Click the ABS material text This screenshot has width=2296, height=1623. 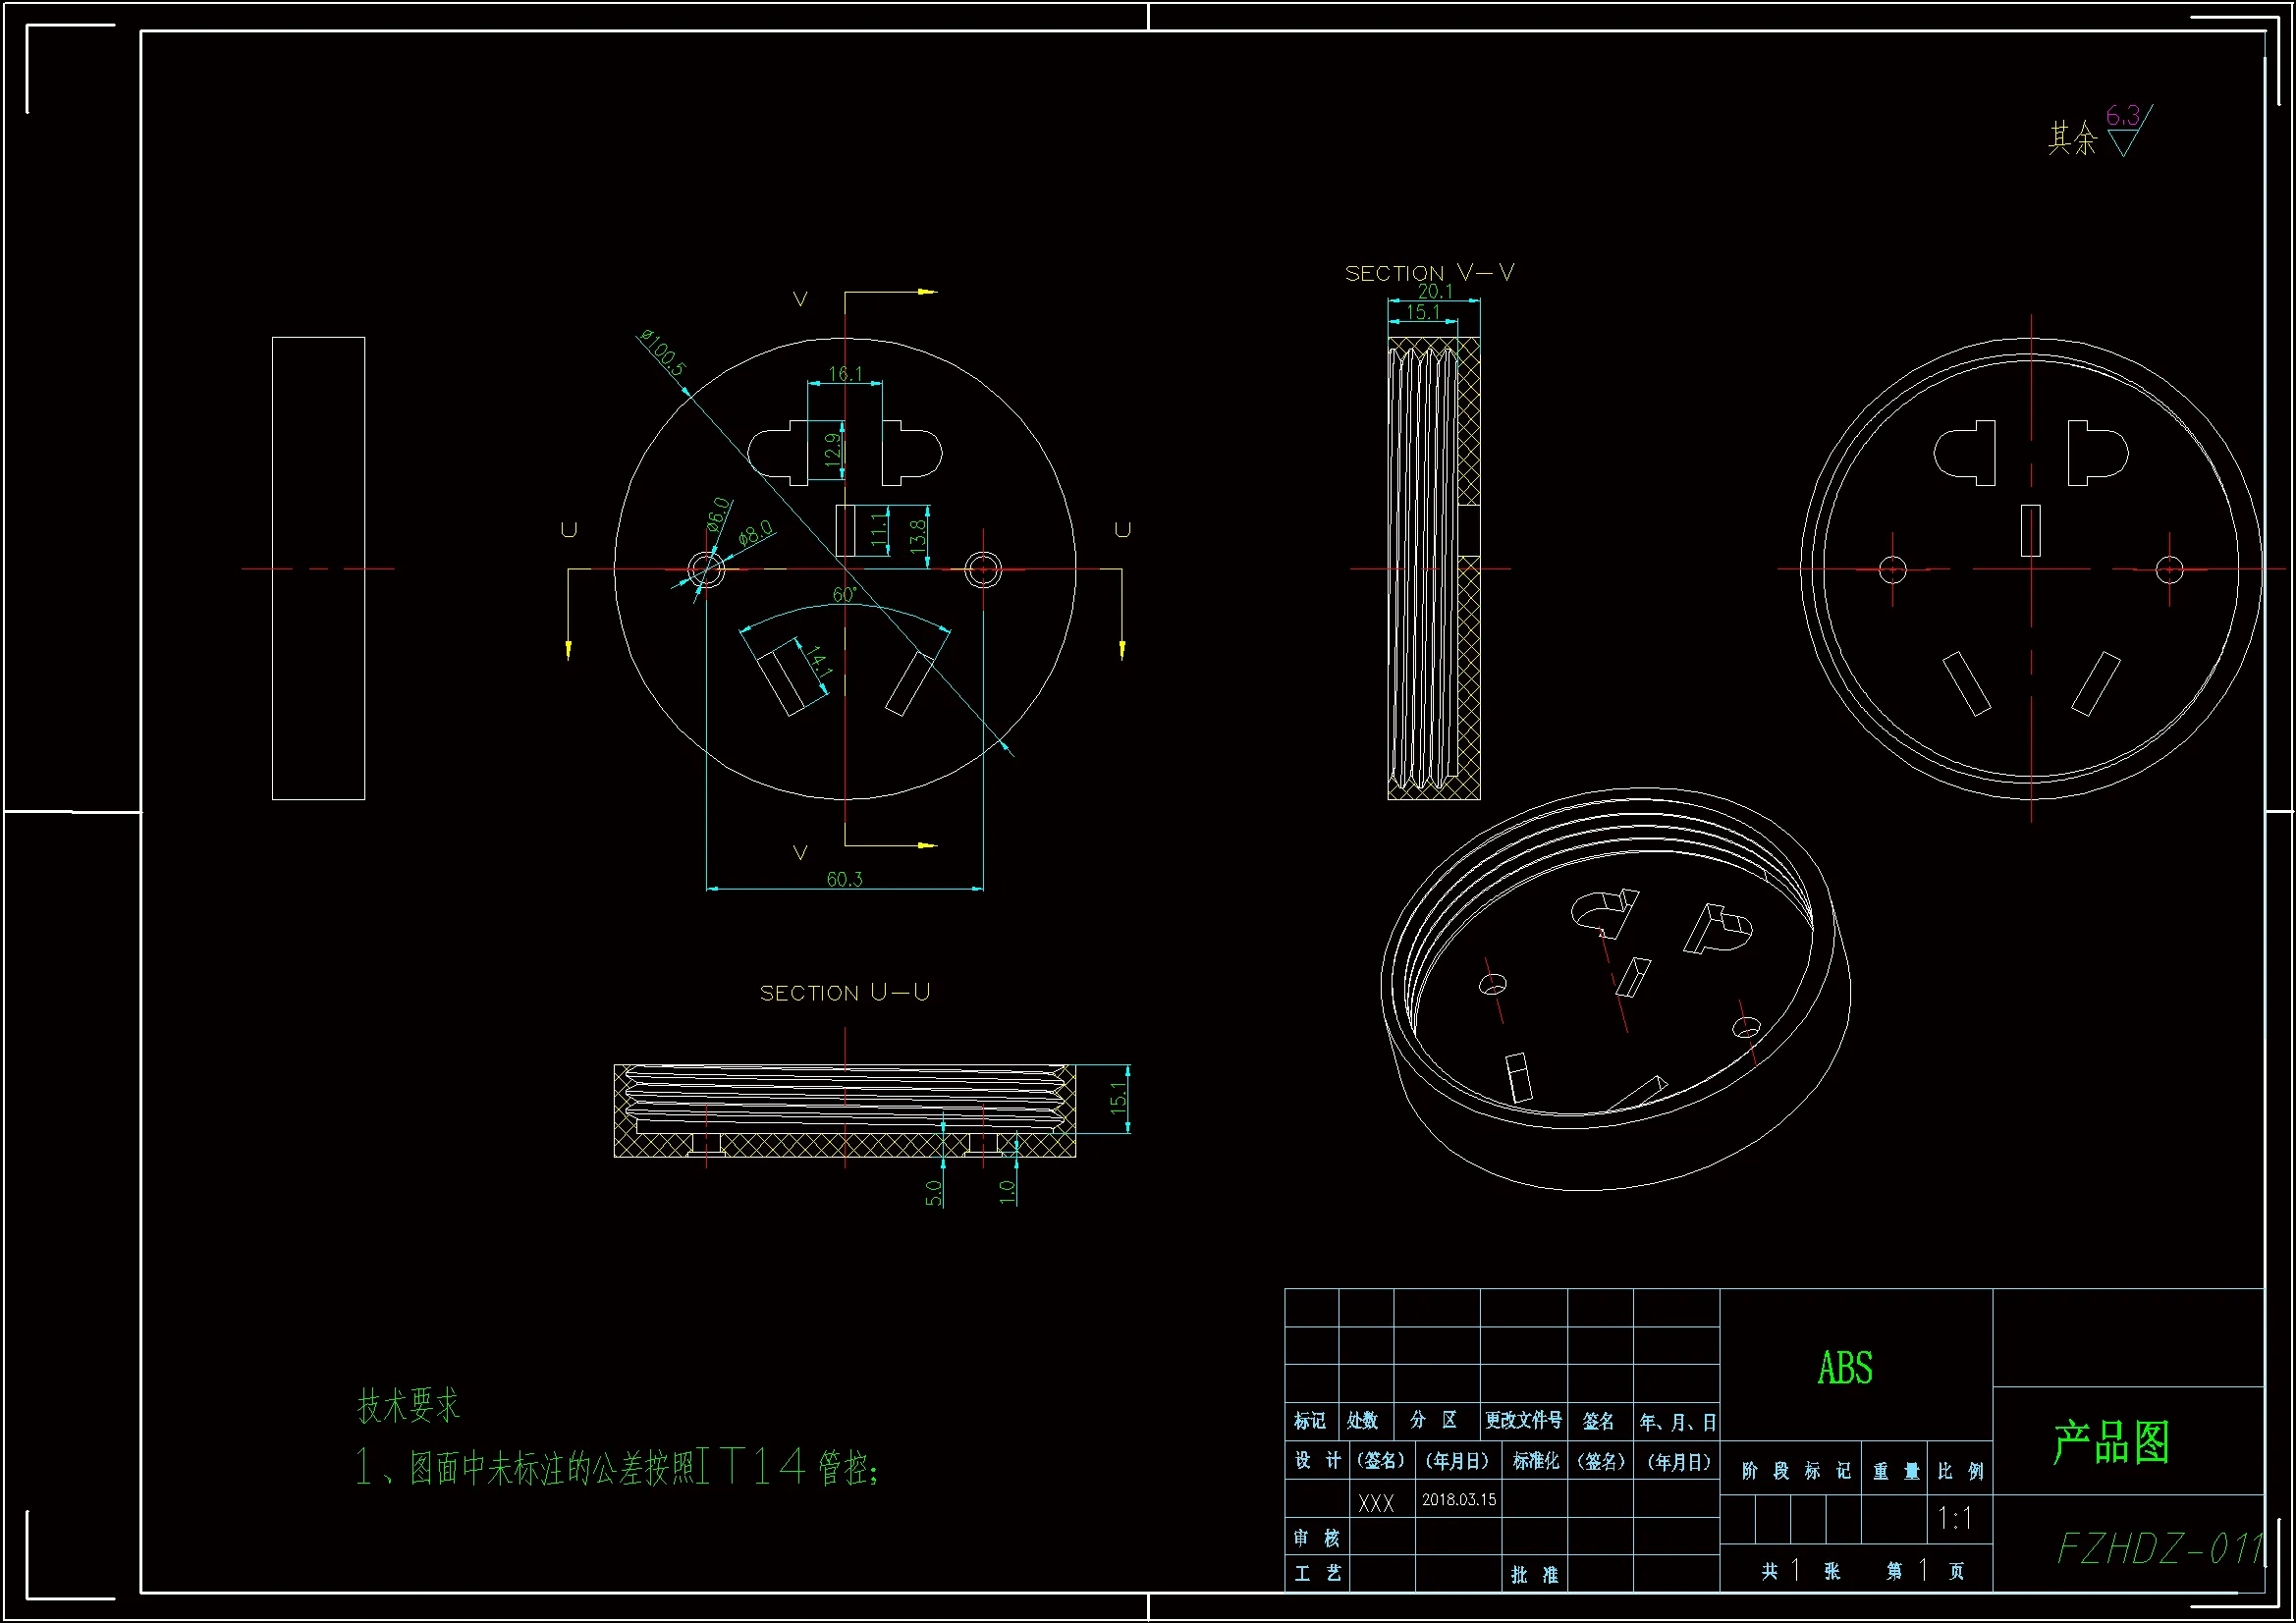pyautogui.click(x=1845, y=1369)
